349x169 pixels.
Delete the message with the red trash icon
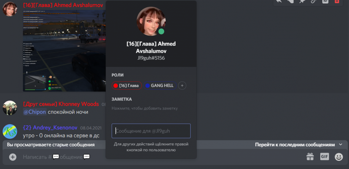tap(337, 1)
